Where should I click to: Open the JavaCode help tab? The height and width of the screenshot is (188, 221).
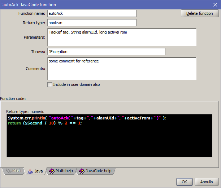[x=95, y=171]
